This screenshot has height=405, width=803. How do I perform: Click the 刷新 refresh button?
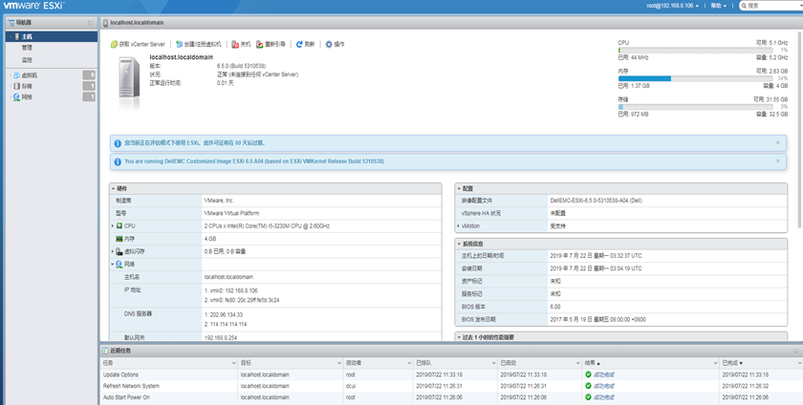point(305,45)
